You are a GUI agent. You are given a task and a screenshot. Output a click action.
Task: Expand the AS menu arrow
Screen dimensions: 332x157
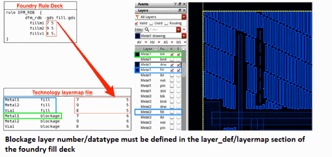[x=172, y=42]
